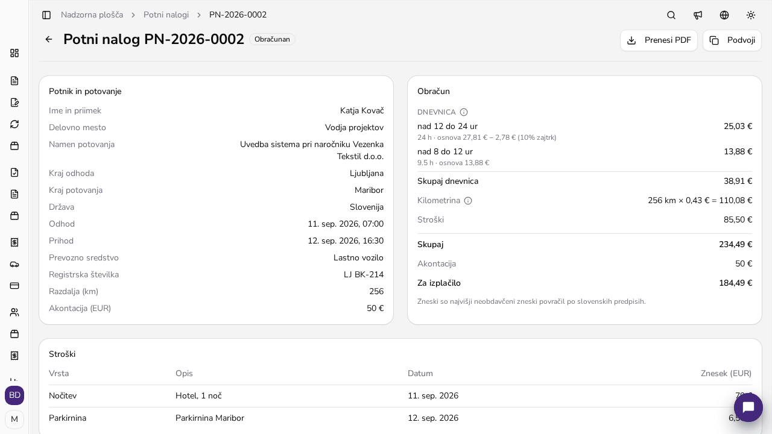Go back using the arrow icon
Image resolution: width=772 pixels, height=434 pixels.
[x=49, y=39]
